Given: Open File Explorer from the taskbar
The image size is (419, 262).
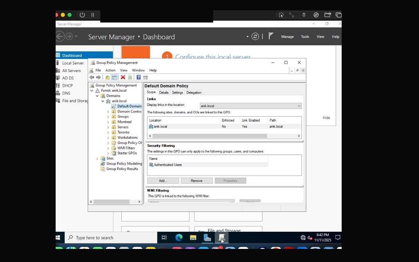Looking at the screenshot, I should click(x=193, y=237).
